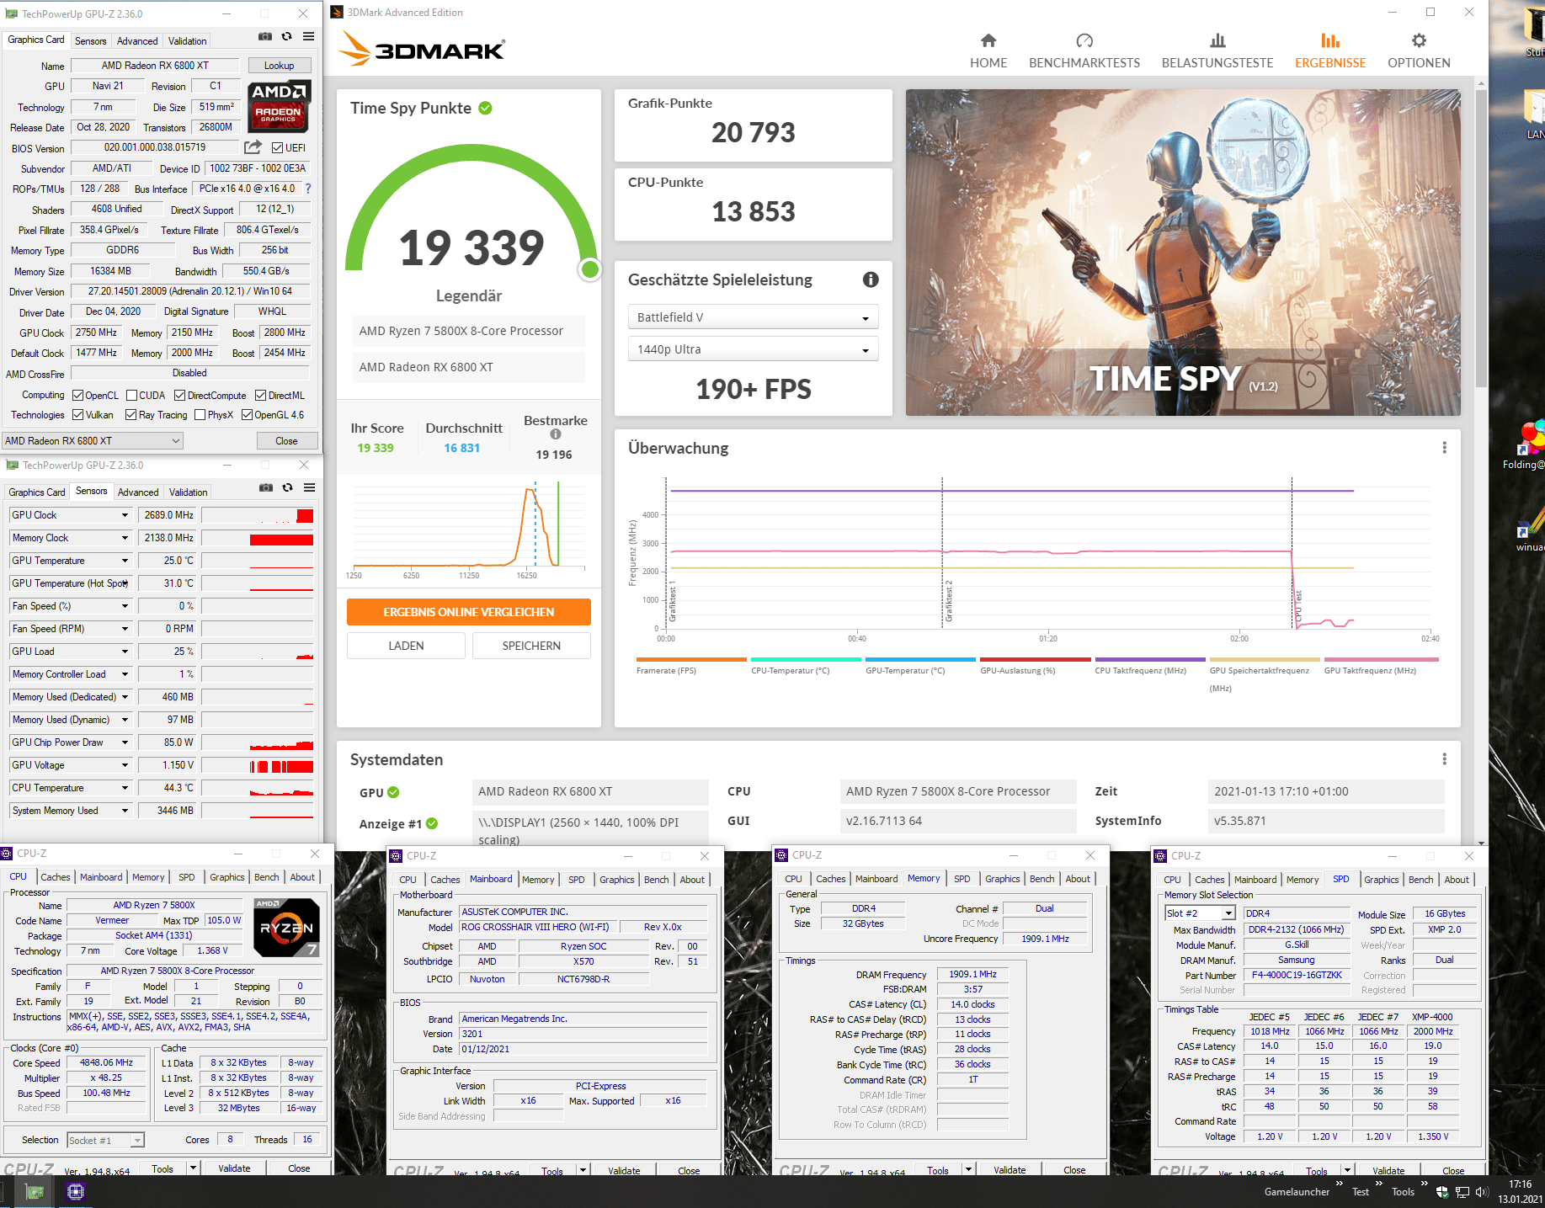Viewport: 1545px width, 1208px height.
Task: Switch to Advanced tab in GPU-Z Graphics Card window
Action: point(137,41)
